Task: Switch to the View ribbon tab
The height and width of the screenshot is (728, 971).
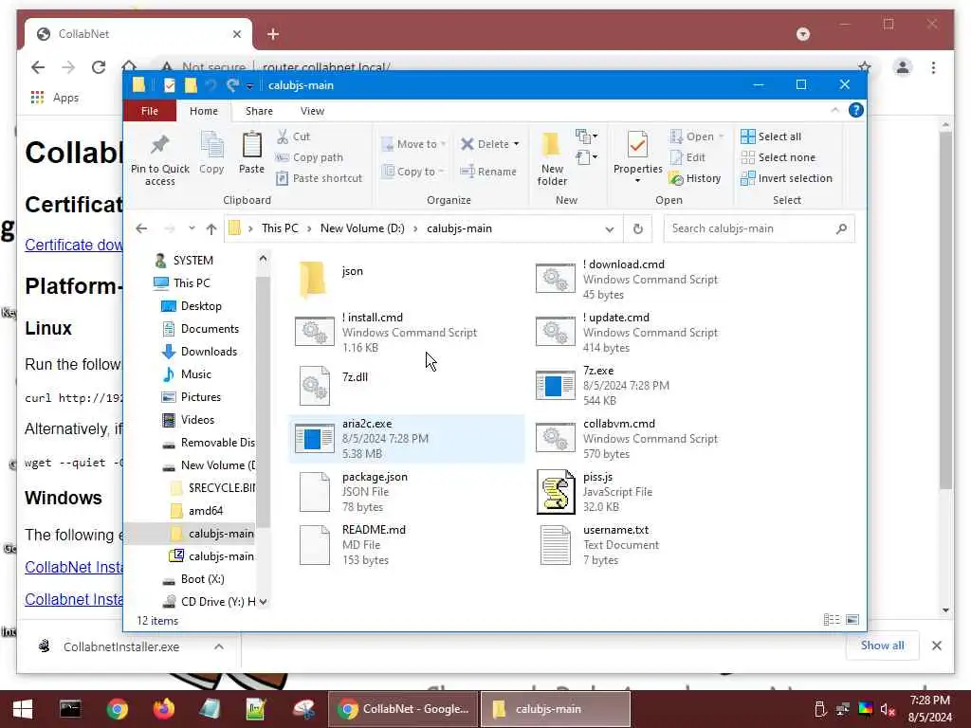Action: click(312, 111)
